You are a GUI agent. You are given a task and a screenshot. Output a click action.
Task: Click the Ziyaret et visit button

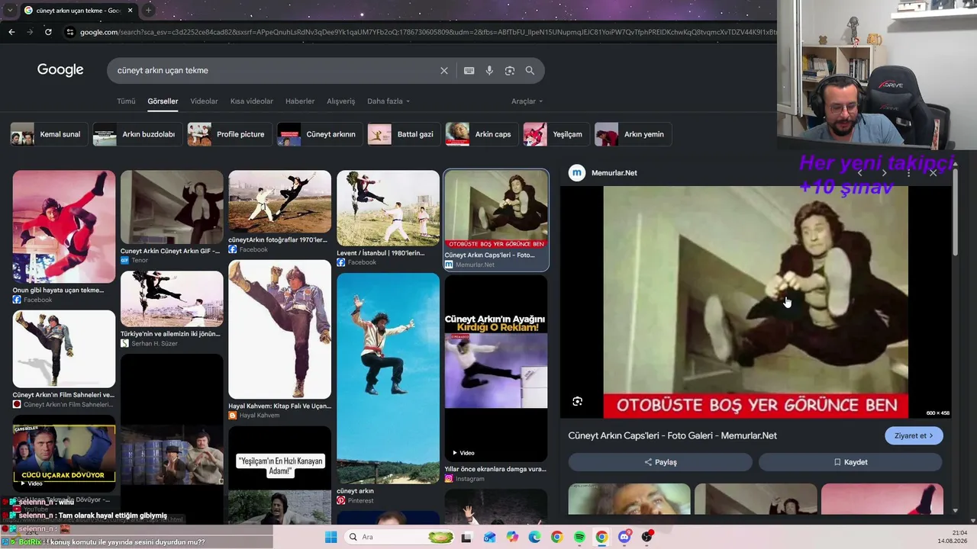(914, 435)
